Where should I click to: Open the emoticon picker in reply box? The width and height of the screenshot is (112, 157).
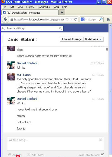point(101,140)
